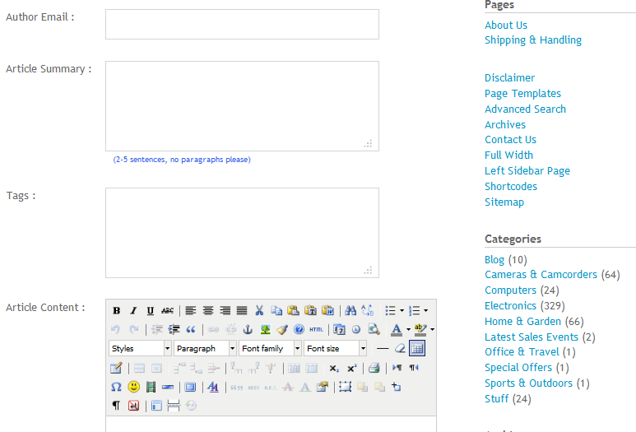Image resolution: width=636 pixels, height=432 pixels.
Task: Insert date with calendar icon
Action: (x=339, y=329)
